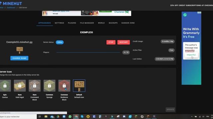The width and height of the screenshot is (213, 119).
Task: Click the Change Name button
Action: [x=19, y=58]
